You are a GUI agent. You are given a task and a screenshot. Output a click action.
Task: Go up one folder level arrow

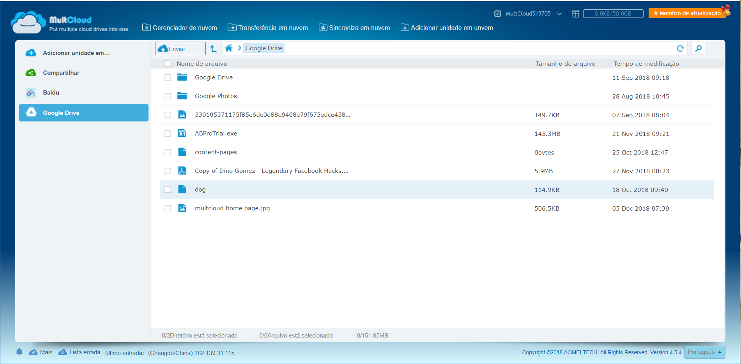(x=213, y=48)
